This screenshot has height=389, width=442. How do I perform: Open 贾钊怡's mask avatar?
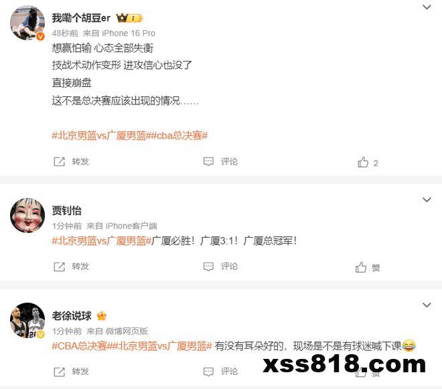click(x=27, y=216)
